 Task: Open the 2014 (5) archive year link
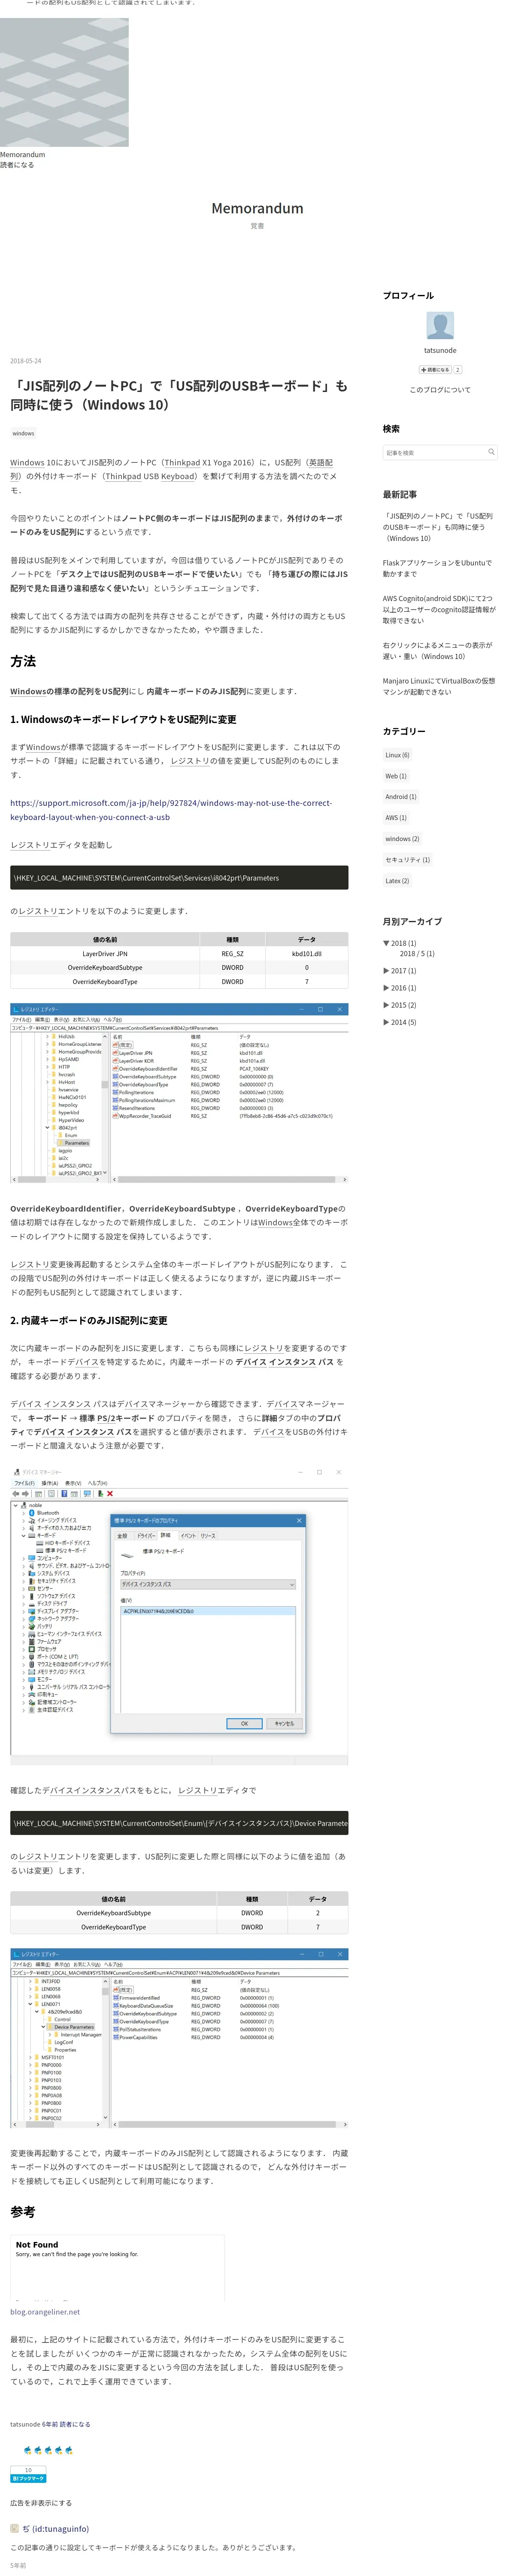point(404,1022)
